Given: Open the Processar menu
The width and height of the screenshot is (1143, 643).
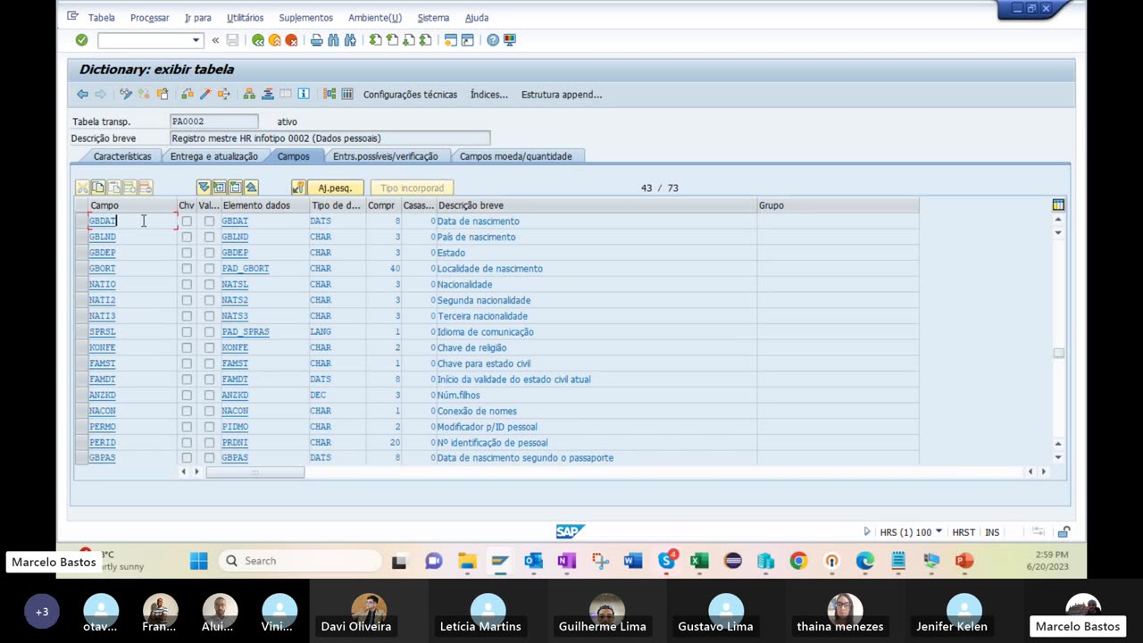Looking at the screenshot, I should pos(149,18).
